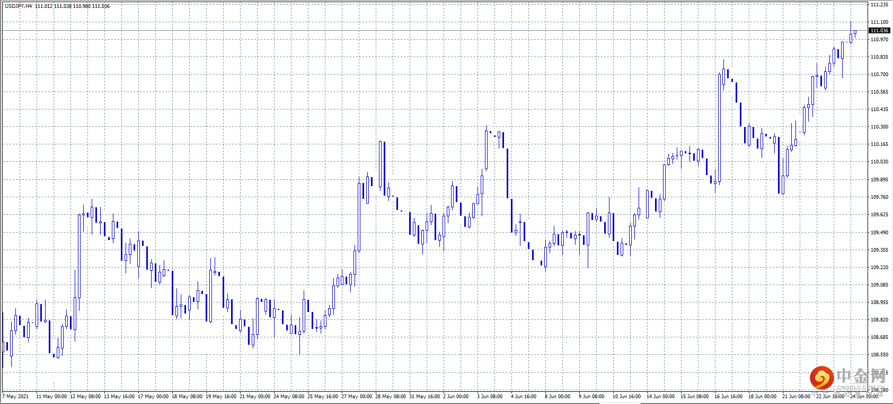Click the 8 Jun 00:00 date label
This screenshot has width=893, height=404.
click(x=558, y=397)
